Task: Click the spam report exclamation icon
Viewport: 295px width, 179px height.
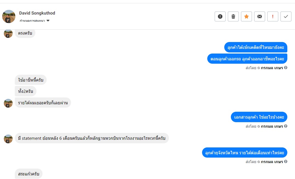Action: pyautogui.click(x=220, y=16)
